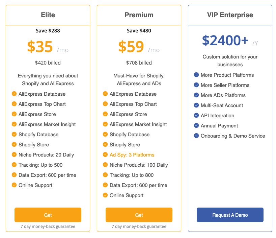The width and height of the screenshot is (276, 238).
Task: Click checkmark icon next to Elite Shopify Store
Action: click(14, 145)
